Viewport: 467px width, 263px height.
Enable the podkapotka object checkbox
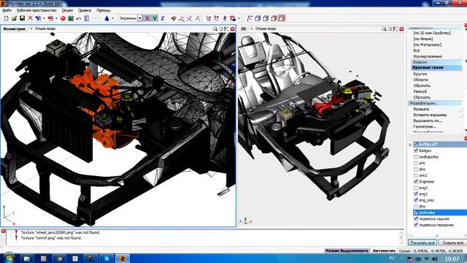(x=416, y=157)
